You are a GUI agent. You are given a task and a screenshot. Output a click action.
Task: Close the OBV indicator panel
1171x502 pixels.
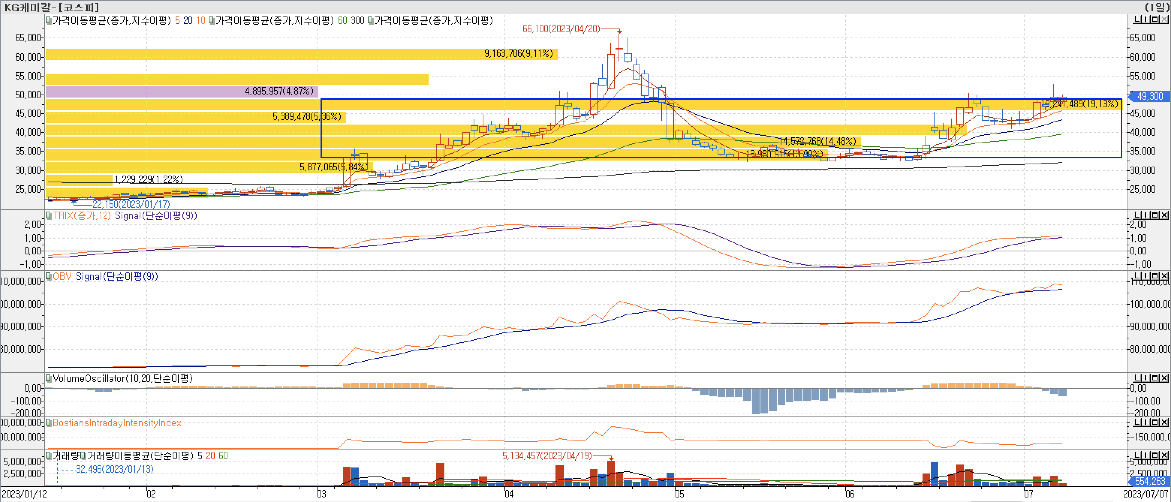click(1164, 276)
